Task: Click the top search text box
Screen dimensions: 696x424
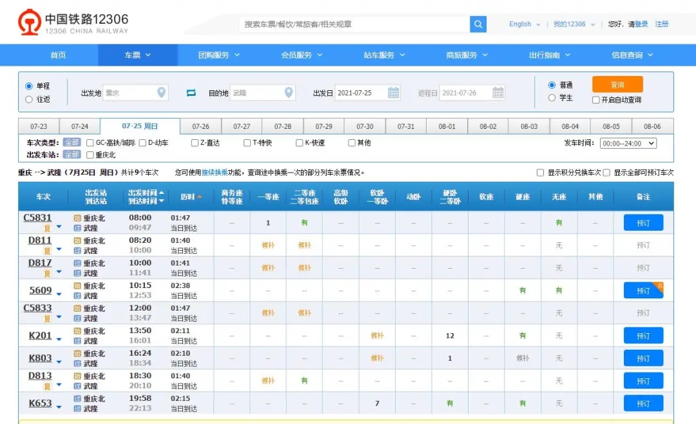Action: point(354,24)
